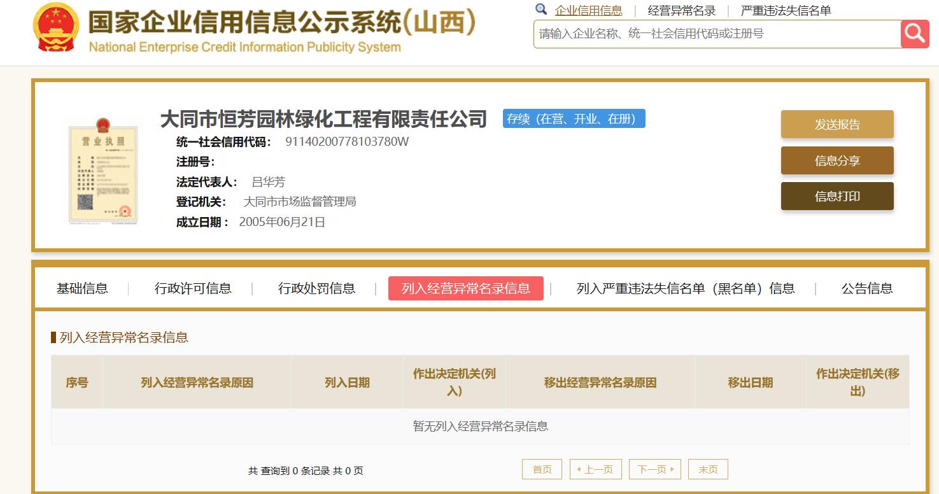Click the legal representative name 吕华芳
939x494 pixels.
(269, 182)
